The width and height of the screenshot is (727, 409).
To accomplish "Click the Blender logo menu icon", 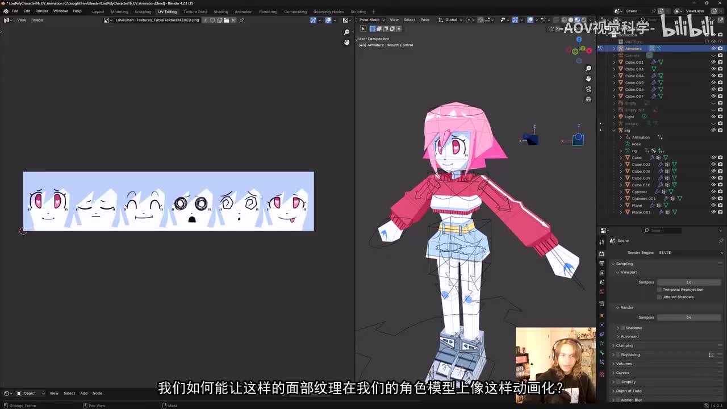I will (6, 11).
